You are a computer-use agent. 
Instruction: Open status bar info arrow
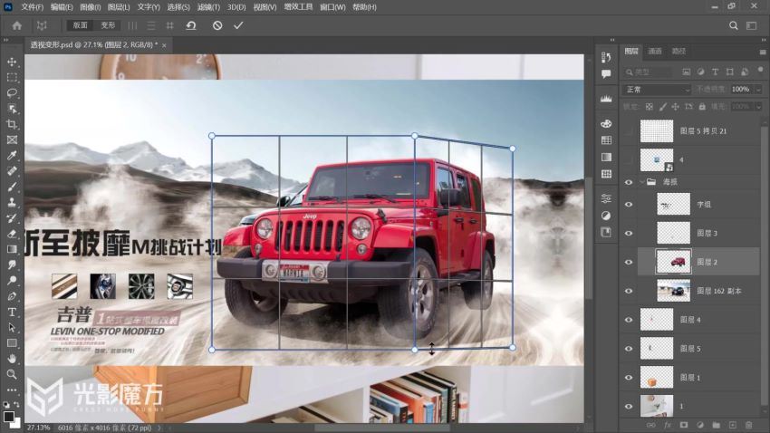[x=159, y=428]
